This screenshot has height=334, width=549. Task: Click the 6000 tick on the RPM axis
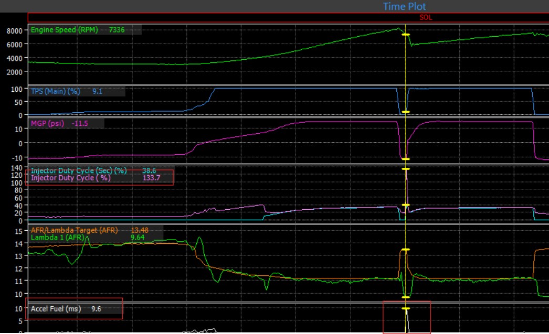tap(14, 45)
